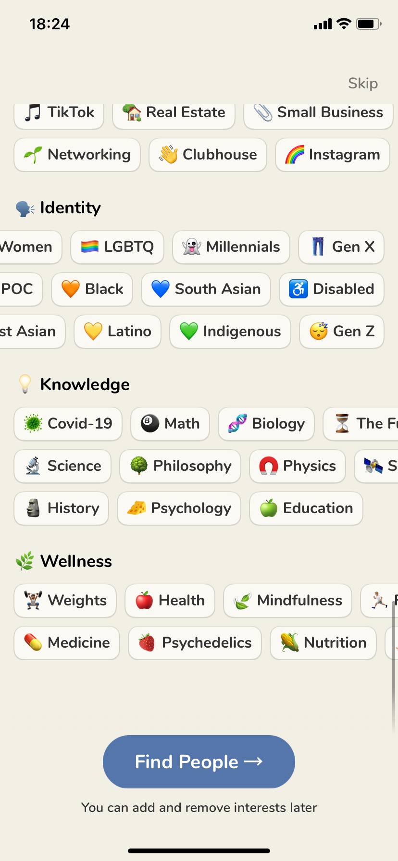Image resolution: width=398 pixels, height=861 pixels.
Task: Select the Disabled wheelchair chip
Action: tap(332, 289)
